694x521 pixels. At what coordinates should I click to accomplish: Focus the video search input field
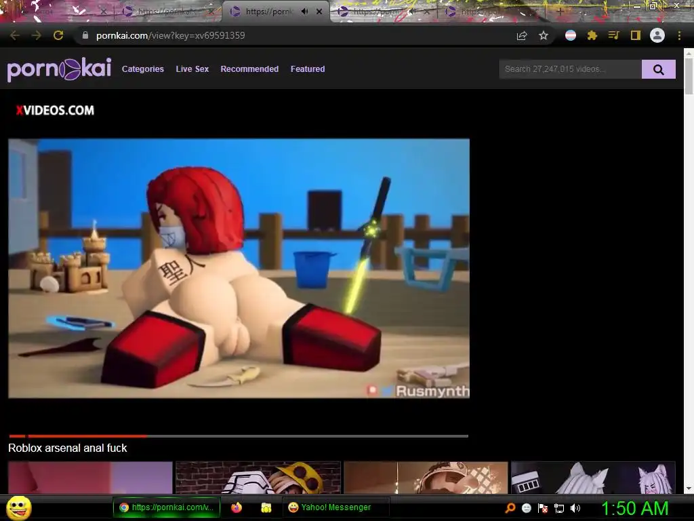[x=570, y=69]
